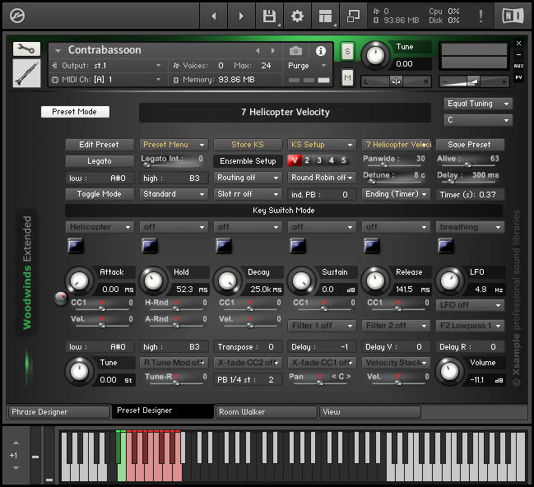Adjust the Panwide slider

click(394, 165)
